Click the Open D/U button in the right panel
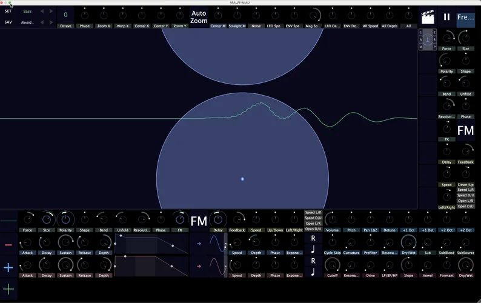Screen dimensions: 481x303 click(466, 206)
